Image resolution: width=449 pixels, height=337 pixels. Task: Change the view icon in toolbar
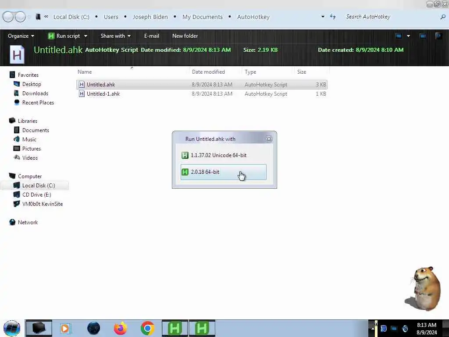click(x=399, y=36)
